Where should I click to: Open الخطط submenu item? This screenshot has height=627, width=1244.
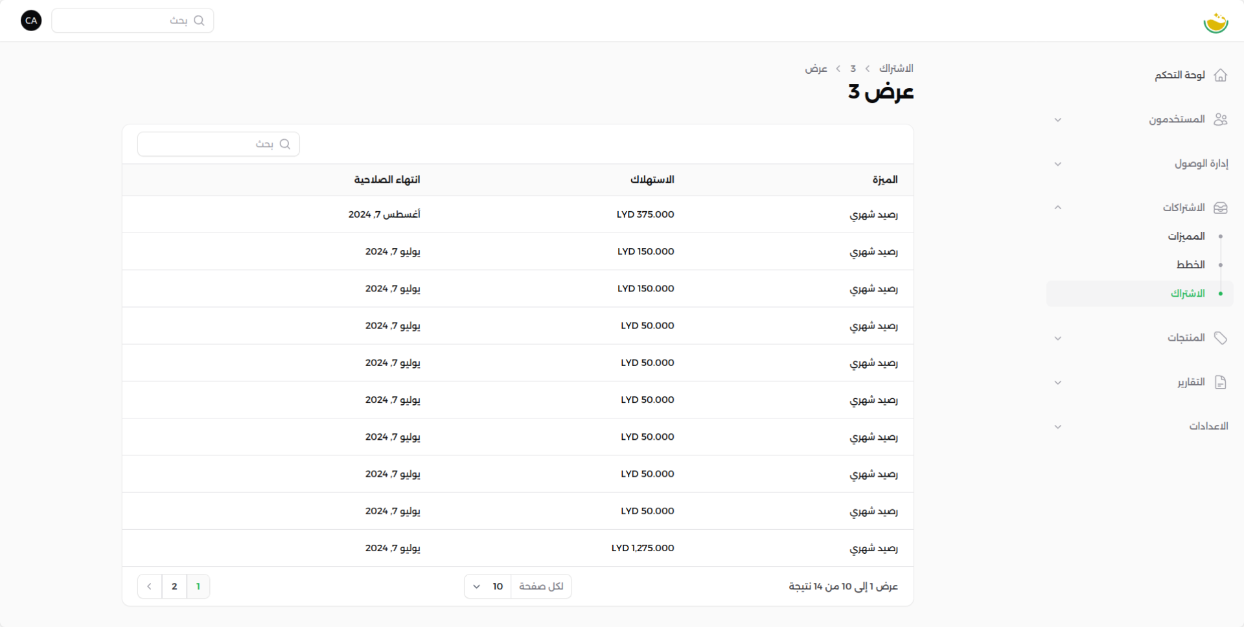pyautogui.click(x=1191, y=265)
